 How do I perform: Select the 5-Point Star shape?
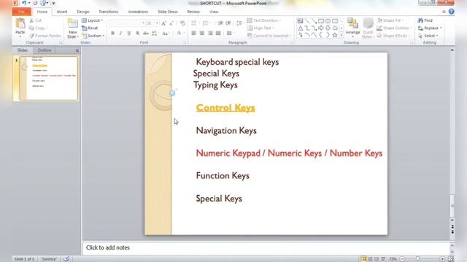pos(335,35)
